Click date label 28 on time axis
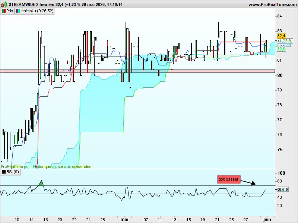The width and height of the screenshot is (298, 223). point(103,220)
